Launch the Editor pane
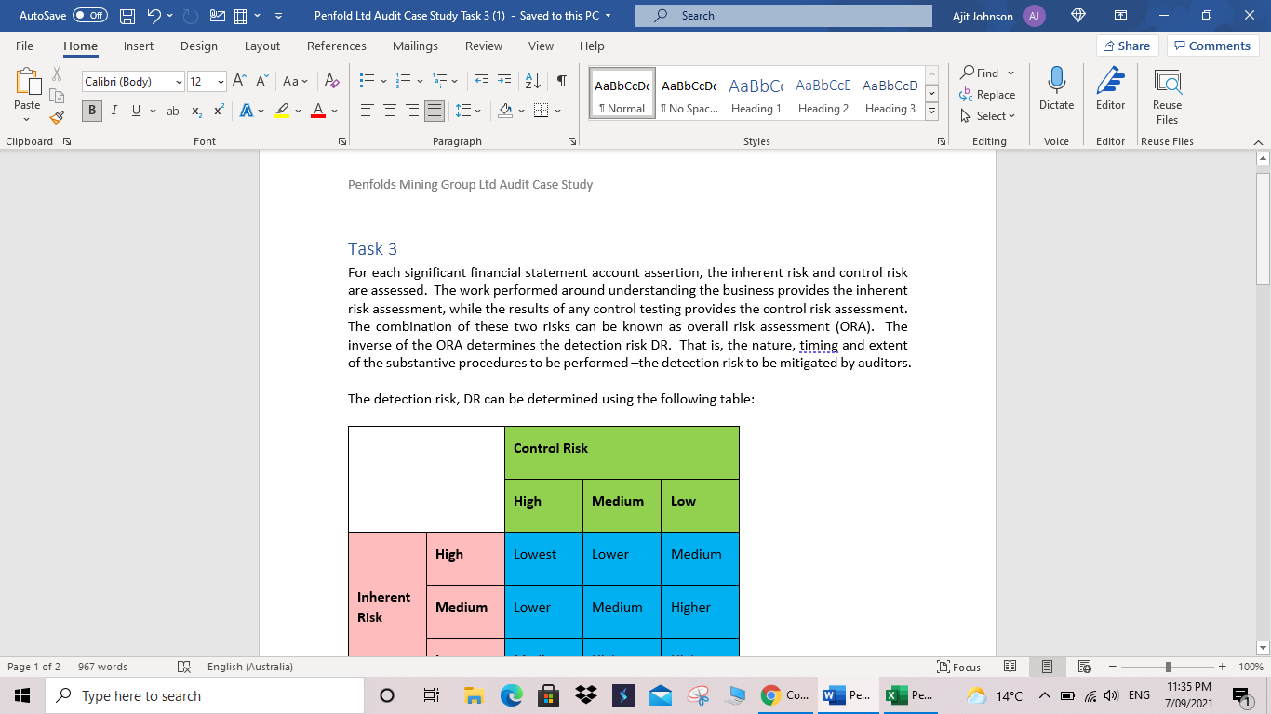The height and width of the screenshot is (714, 1271). 1110,90
